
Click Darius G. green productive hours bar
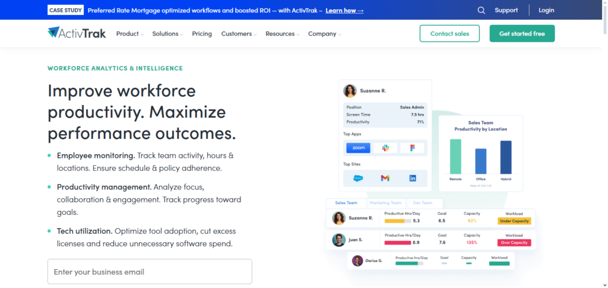[x=410, y=264]
